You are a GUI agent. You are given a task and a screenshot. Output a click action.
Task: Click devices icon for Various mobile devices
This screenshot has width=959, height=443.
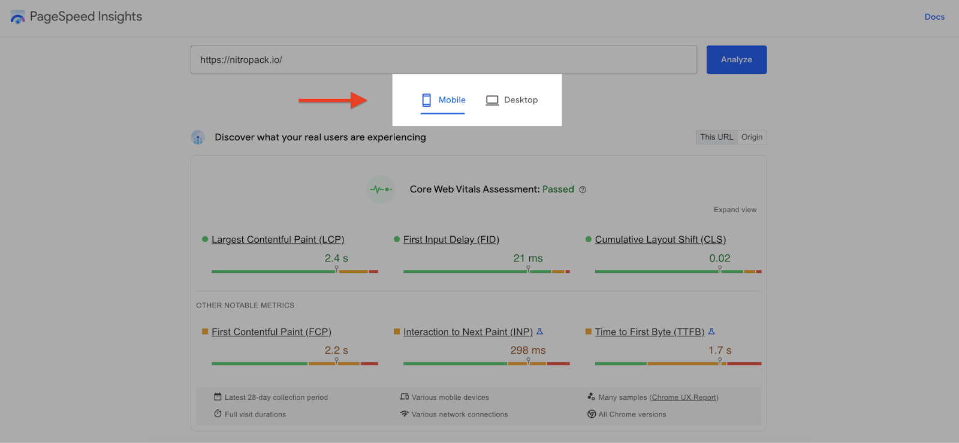[405, 397]
